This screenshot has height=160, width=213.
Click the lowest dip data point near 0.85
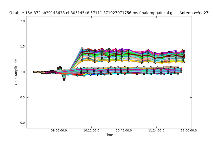64,79
